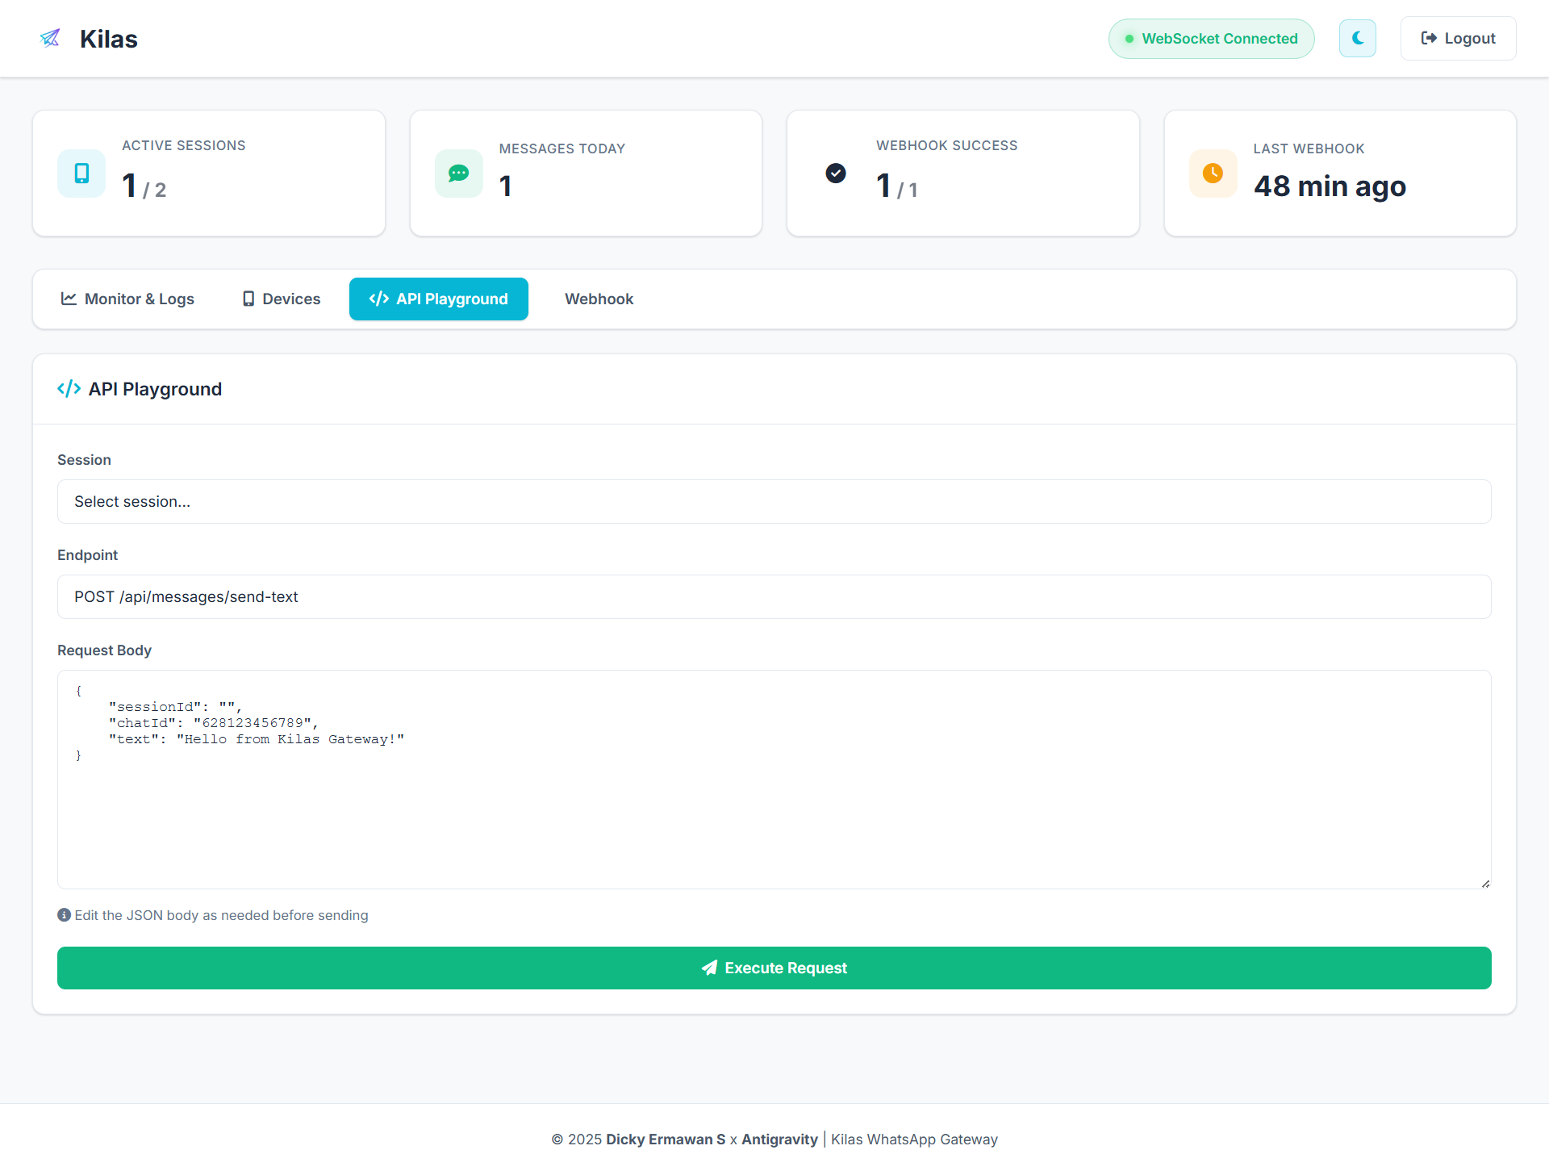Click the textarea resize handle corner
The height and width of the screenshot is (1175, 1549).
pos(1485,883)
